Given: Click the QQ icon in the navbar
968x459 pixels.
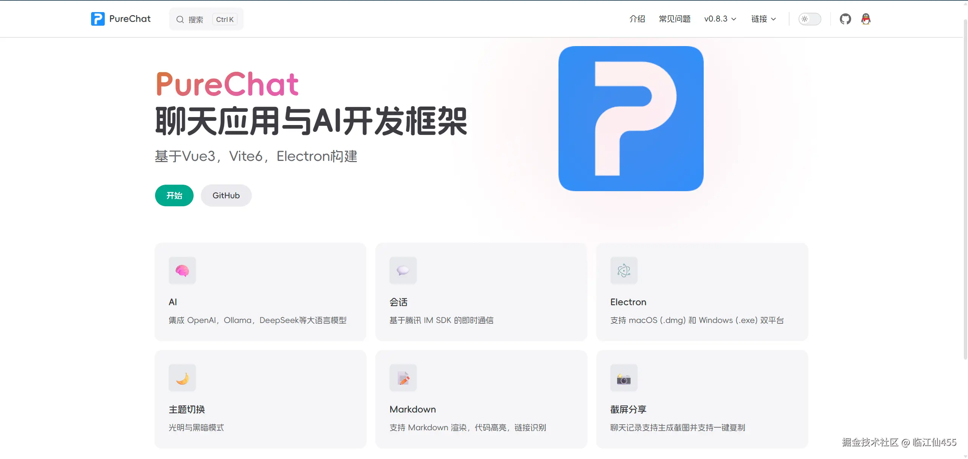Looking at the screenshot, I should (x=866, y=19).
